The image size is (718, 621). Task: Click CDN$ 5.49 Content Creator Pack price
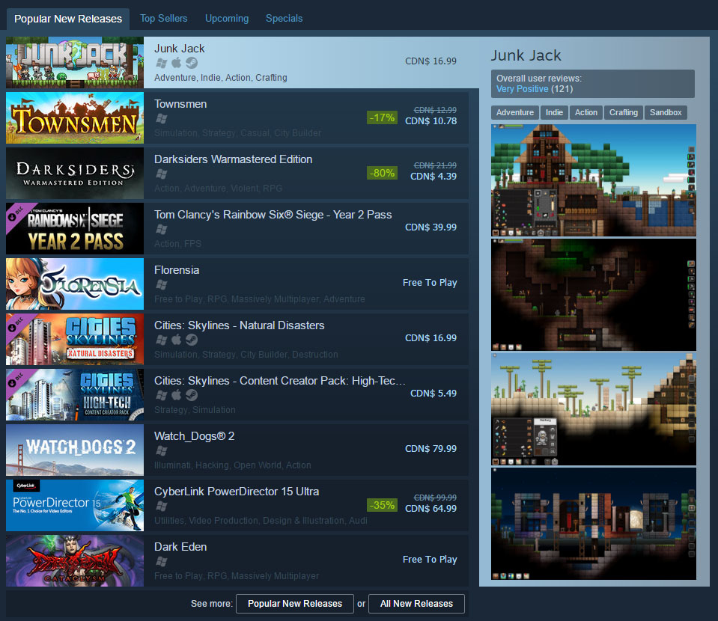433,394
